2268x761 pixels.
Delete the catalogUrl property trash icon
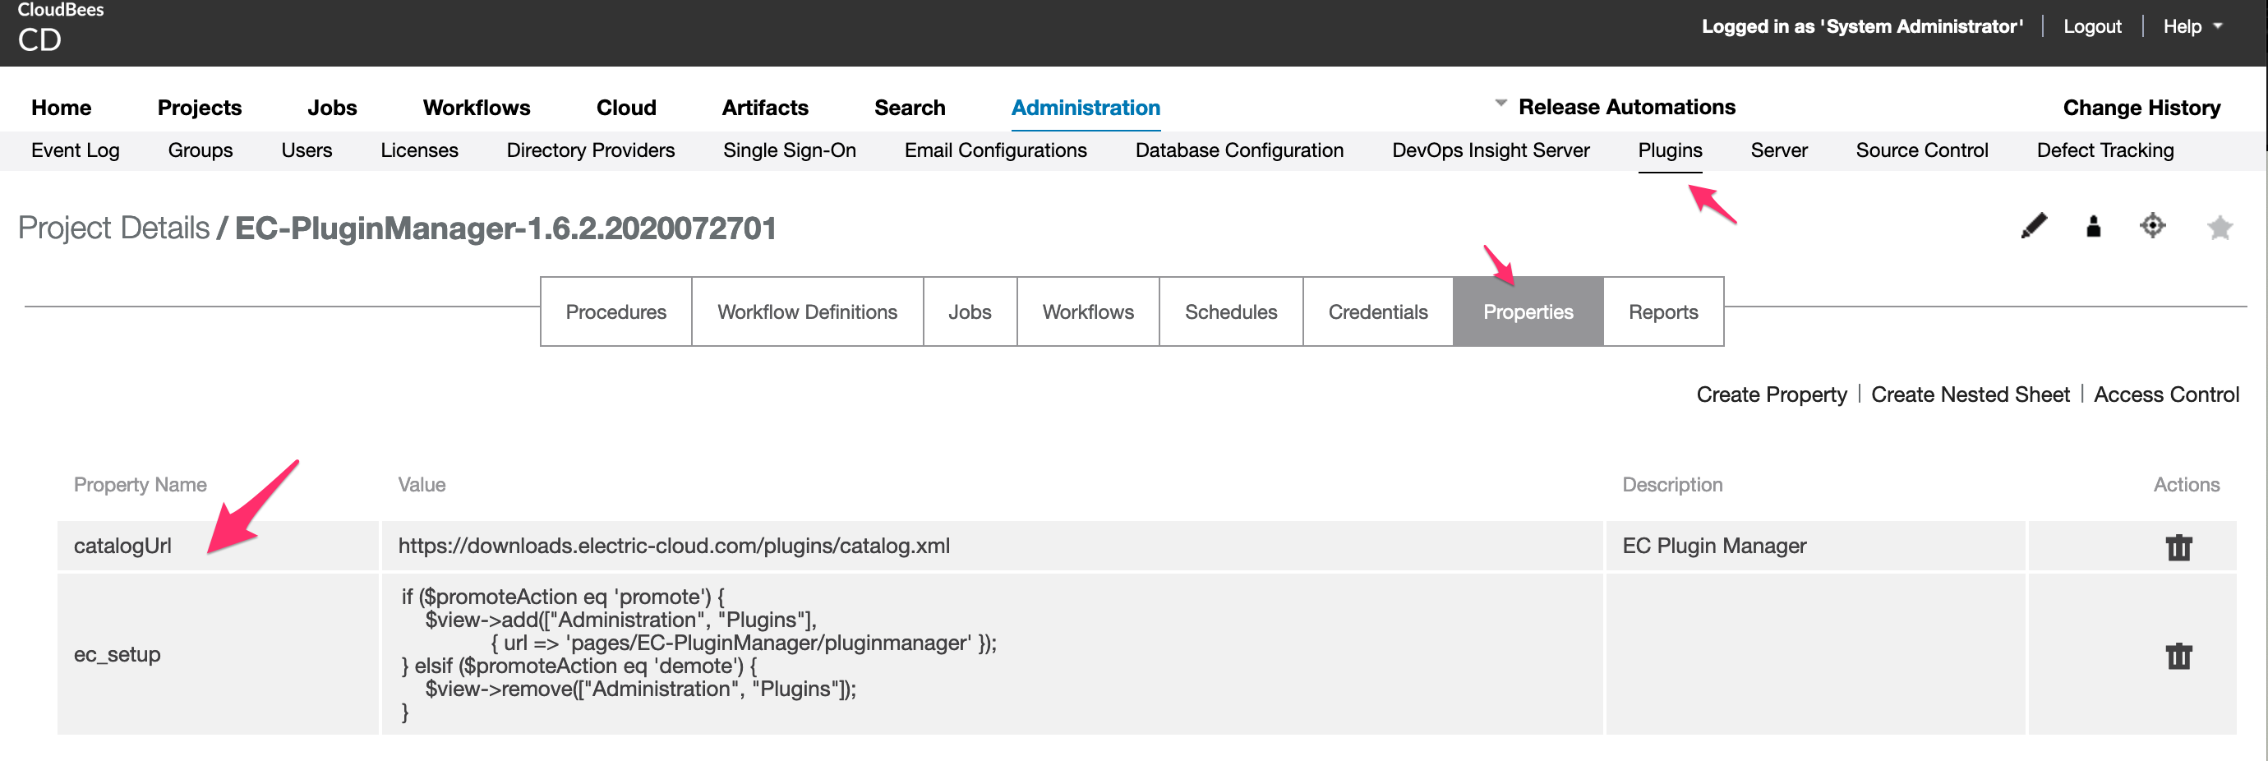[2178, 547]
